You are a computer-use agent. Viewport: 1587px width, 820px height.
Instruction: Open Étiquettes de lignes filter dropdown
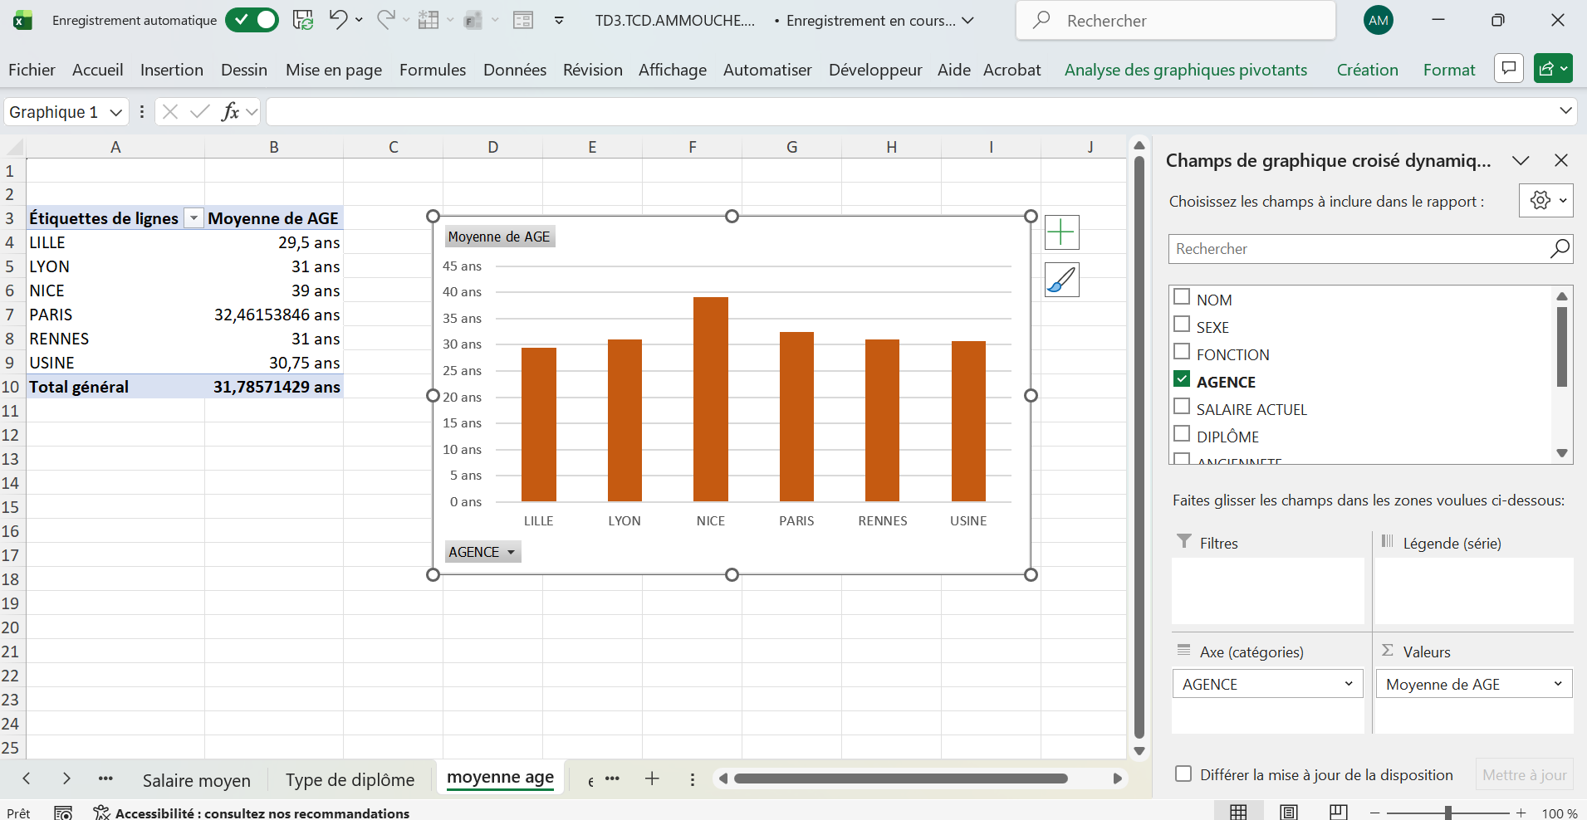pyautogui.click(x=193, y=218)
